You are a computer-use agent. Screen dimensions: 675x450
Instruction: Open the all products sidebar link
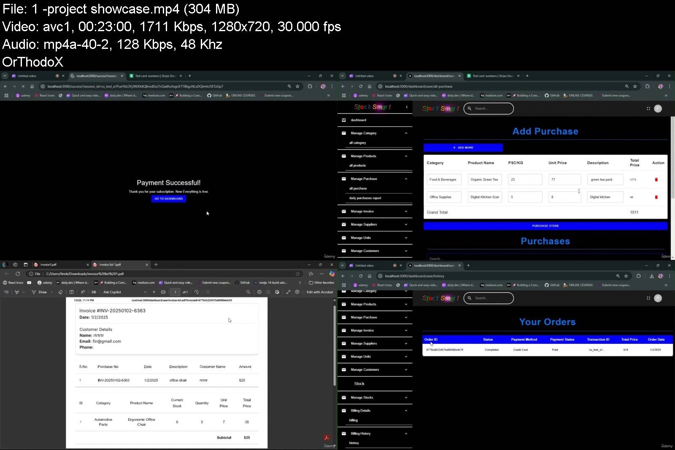(357, 166)
